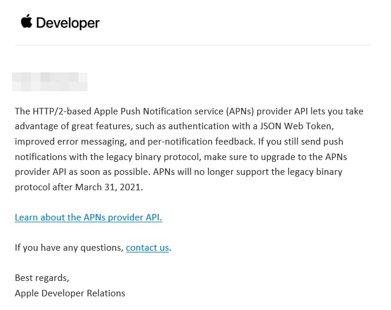This screenshot has height=310, width=391.
Task: Click the line starting 'improved error messaging'
Action: [179, 142]
